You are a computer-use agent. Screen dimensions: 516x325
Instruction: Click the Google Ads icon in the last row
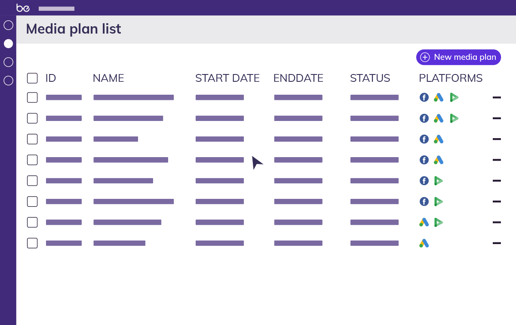pyautogui.click(x=424, y=243)
